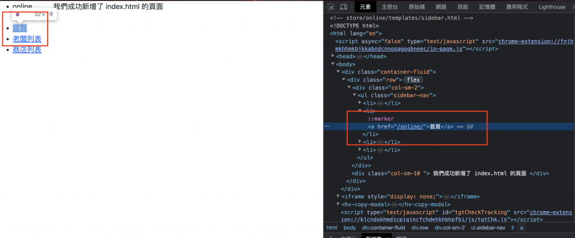575x238 pixels.
Task: Open the 老闆列表 link
Action: coord(27,39)
